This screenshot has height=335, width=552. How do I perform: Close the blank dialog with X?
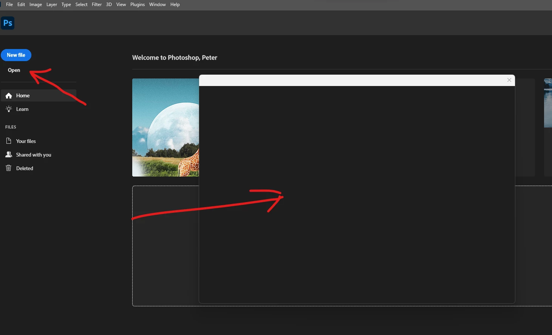509,80
